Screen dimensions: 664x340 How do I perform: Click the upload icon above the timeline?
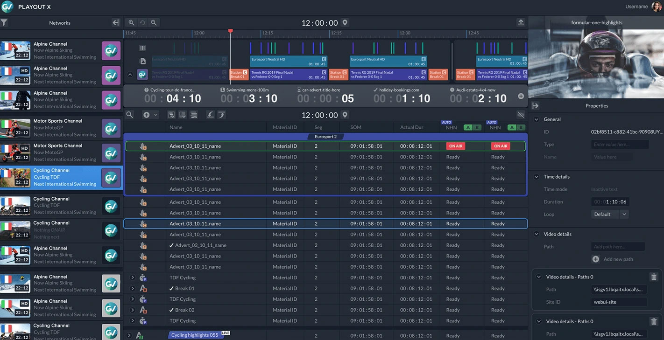click(x=521, y=22)
